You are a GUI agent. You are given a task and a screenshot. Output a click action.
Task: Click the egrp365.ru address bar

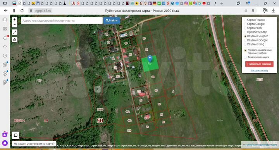point(43,11)
